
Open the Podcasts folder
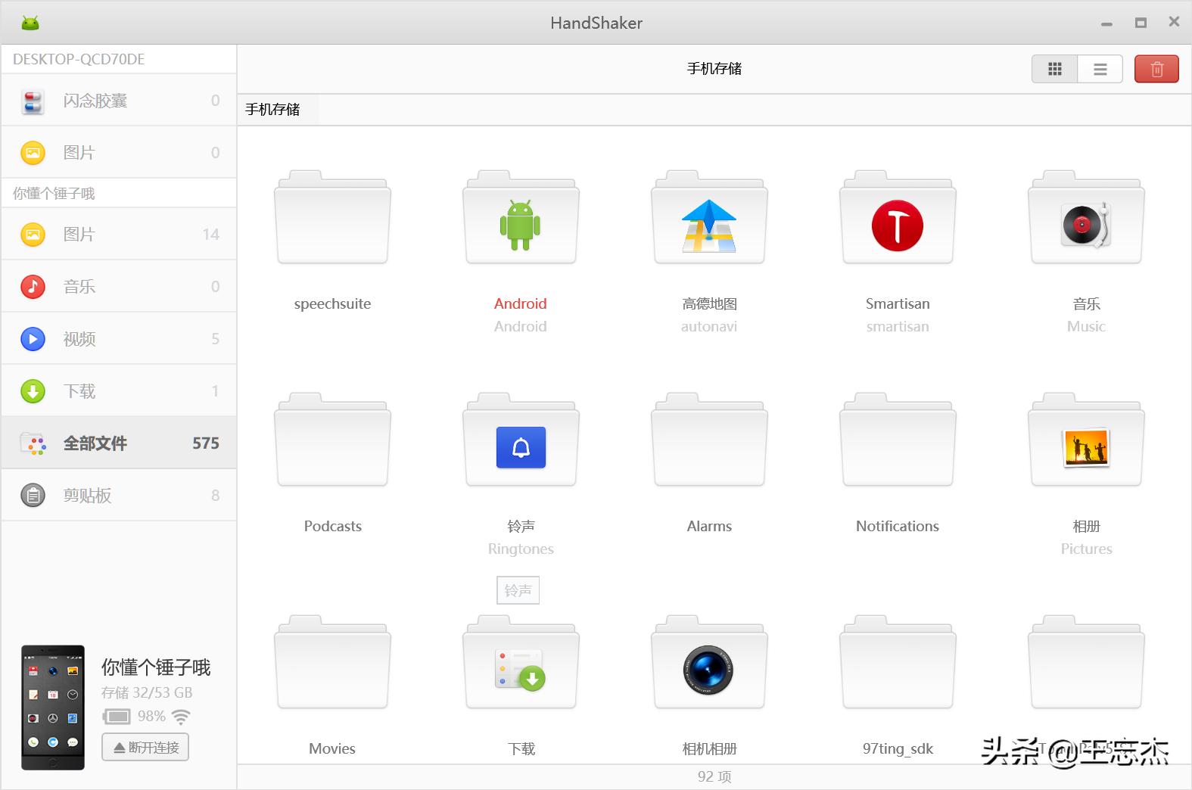(332, 440)
